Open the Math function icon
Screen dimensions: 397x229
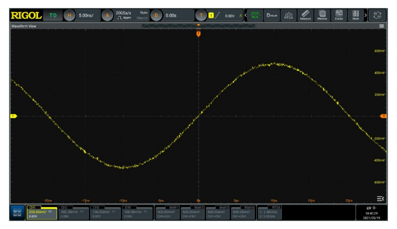(356, 15)
